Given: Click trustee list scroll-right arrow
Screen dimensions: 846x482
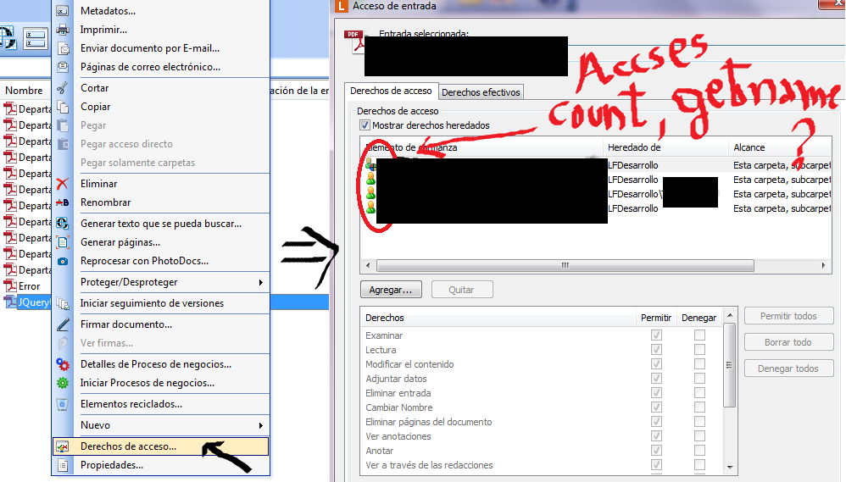Looking at the screenshot, I should coord(823,265).
